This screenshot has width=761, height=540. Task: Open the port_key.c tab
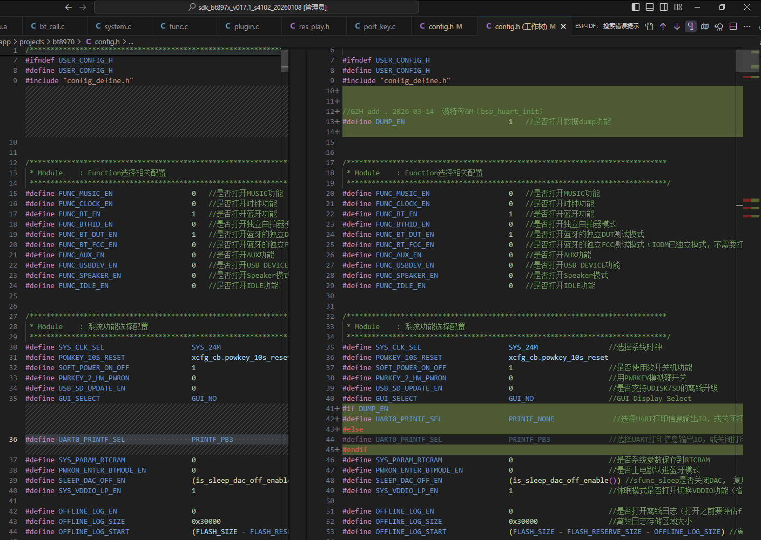point(379,26)
